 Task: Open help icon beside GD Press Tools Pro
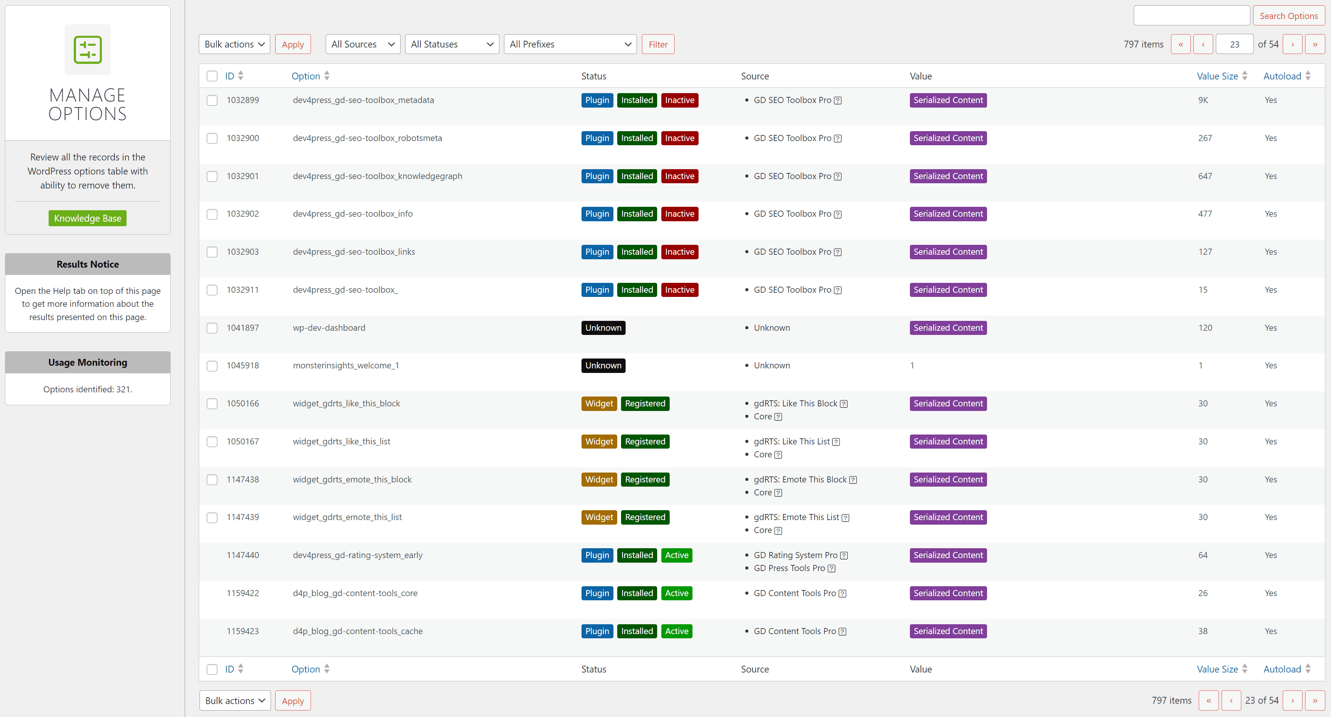[831, 569]
